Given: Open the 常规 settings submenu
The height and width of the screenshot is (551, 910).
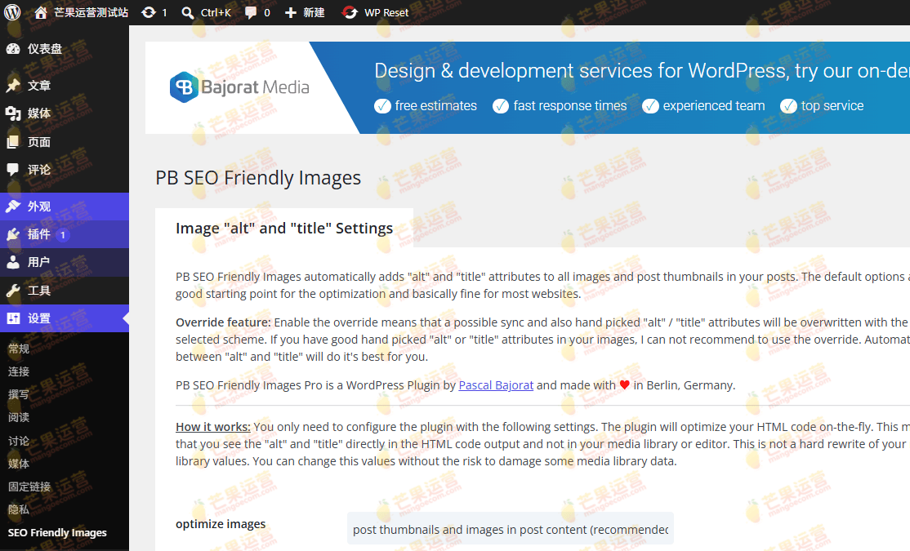Looking at the screenshot, I should (x=19, y=349).
